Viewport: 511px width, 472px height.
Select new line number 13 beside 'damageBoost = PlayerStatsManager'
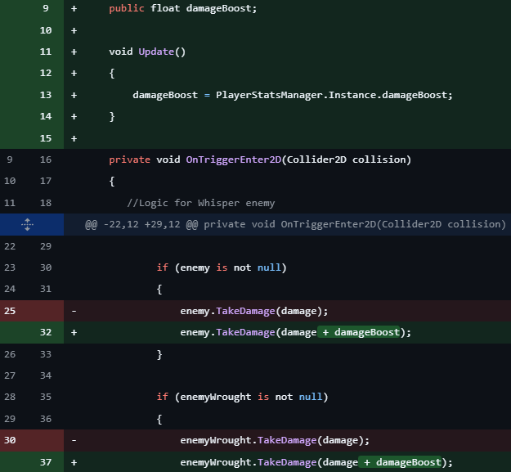[46, 95]
